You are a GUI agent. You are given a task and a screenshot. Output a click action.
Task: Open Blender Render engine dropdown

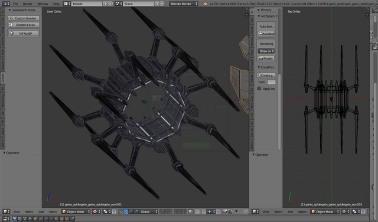[184, 4]
